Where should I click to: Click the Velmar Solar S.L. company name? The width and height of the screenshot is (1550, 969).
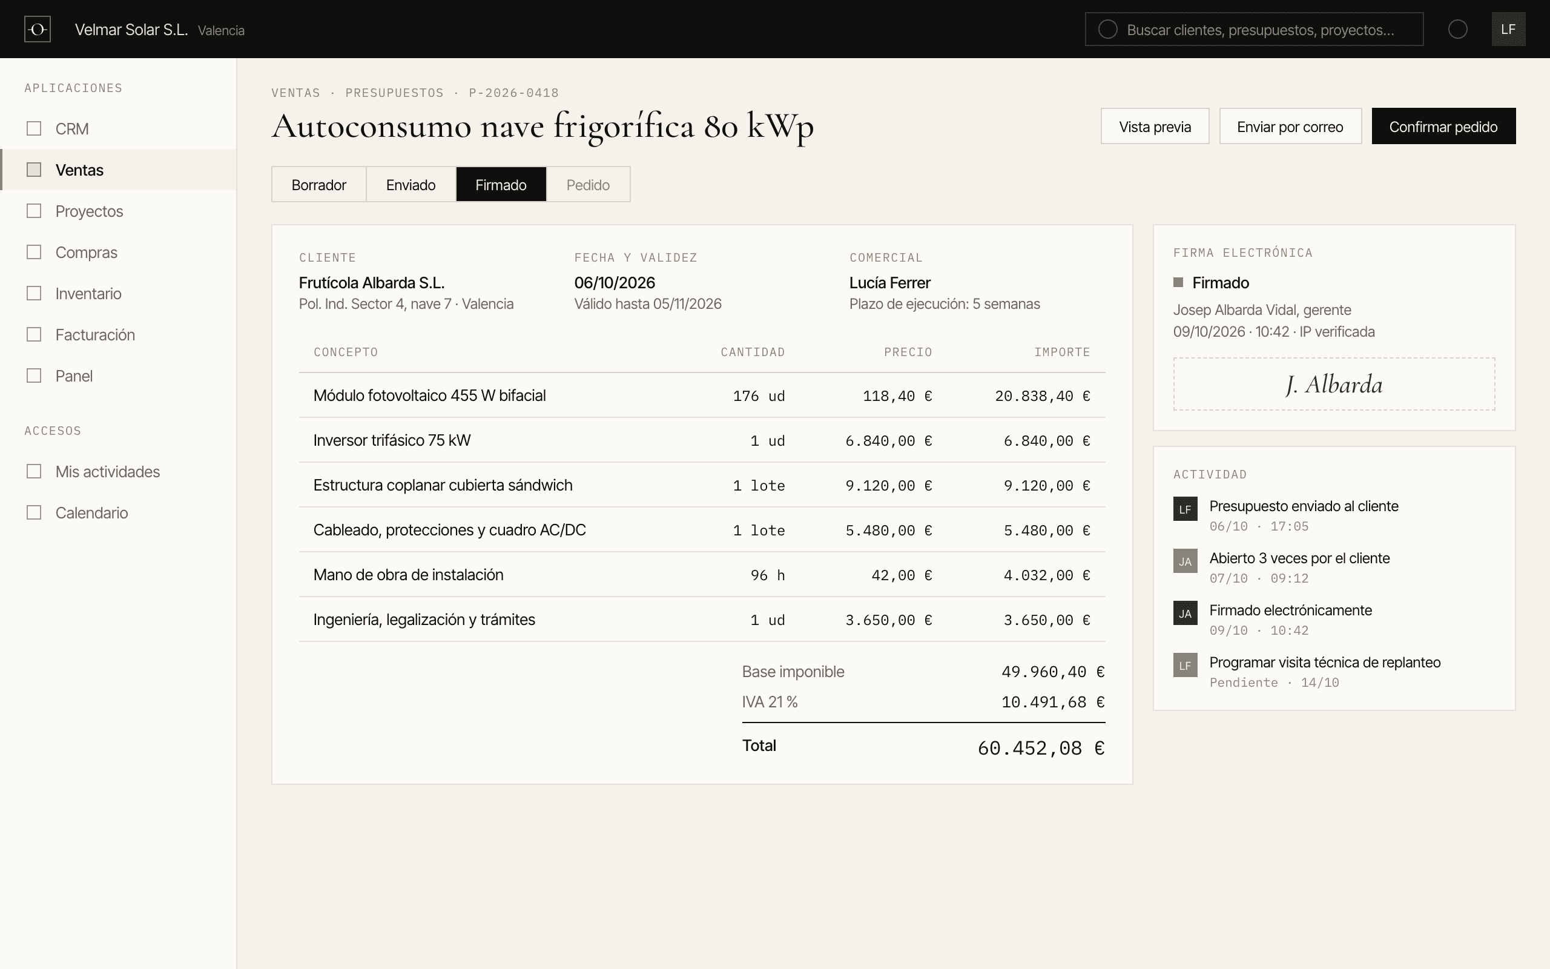pos(131,30)
